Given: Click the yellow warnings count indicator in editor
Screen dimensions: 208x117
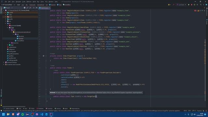Looking at the screenshot, I should pyautogui.click(x=199, y=11).
